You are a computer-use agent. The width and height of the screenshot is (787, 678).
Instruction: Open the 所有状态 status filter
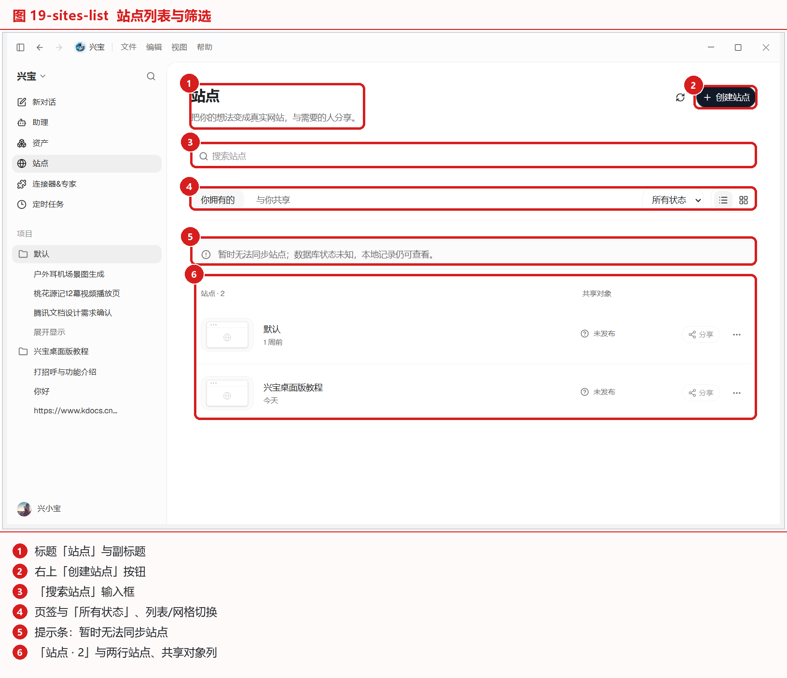click(674, 200)
